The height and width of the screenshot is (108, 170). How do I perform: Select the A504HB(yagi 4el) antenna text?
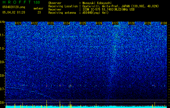coord(95,13)
